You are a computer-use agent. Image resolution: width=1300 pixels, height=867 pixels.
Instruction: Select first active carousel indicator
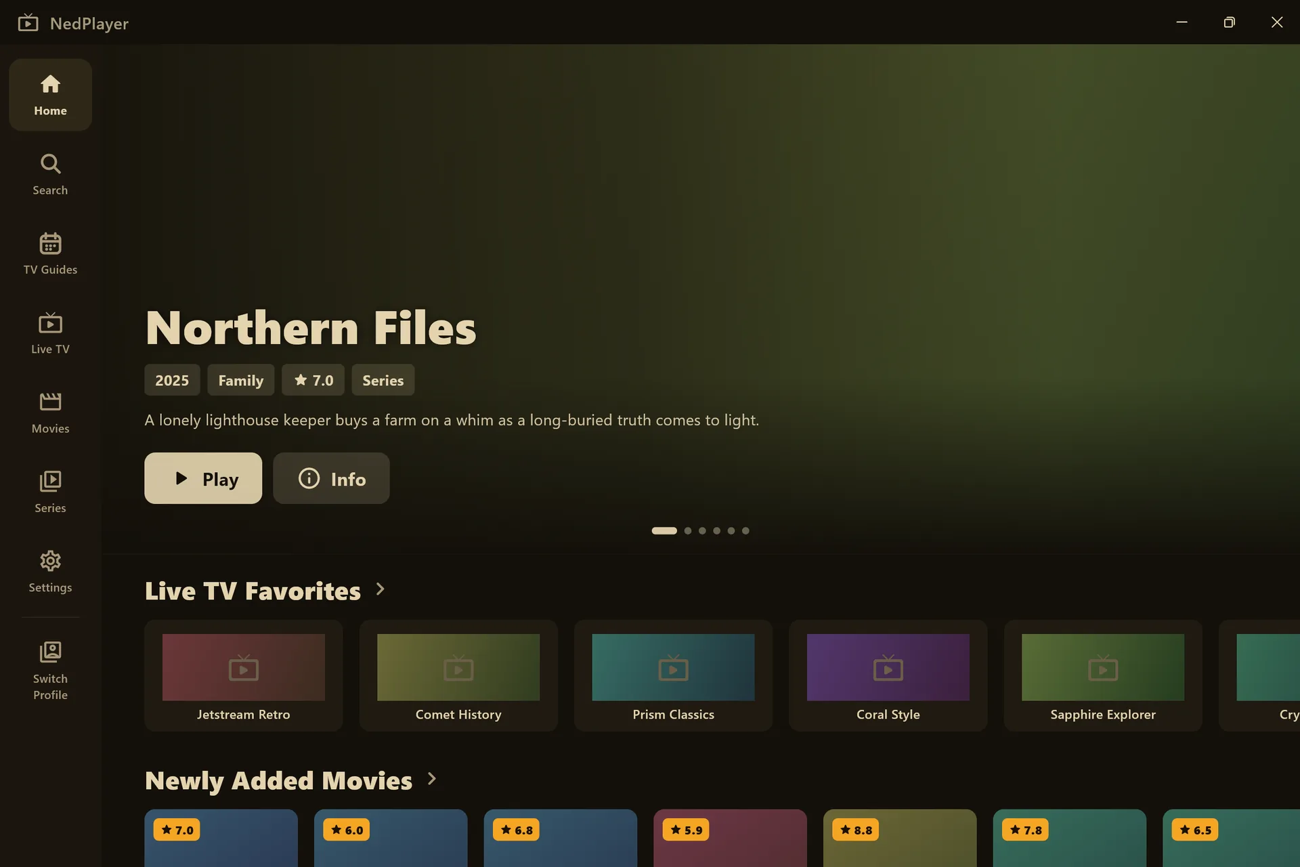[664, 530]
